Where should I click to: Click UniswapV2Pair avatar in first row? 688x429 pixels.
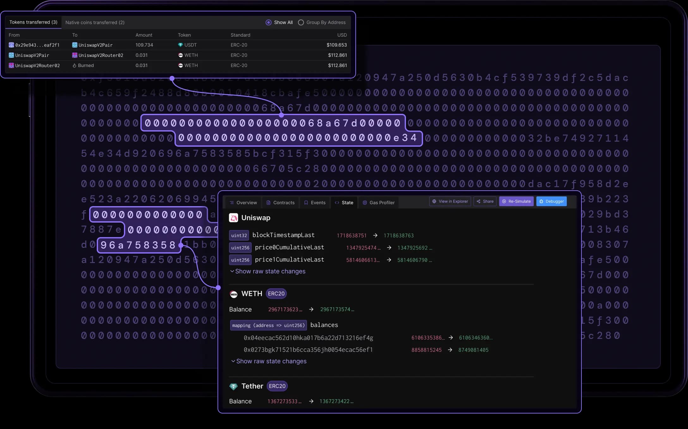coord(75,45)
